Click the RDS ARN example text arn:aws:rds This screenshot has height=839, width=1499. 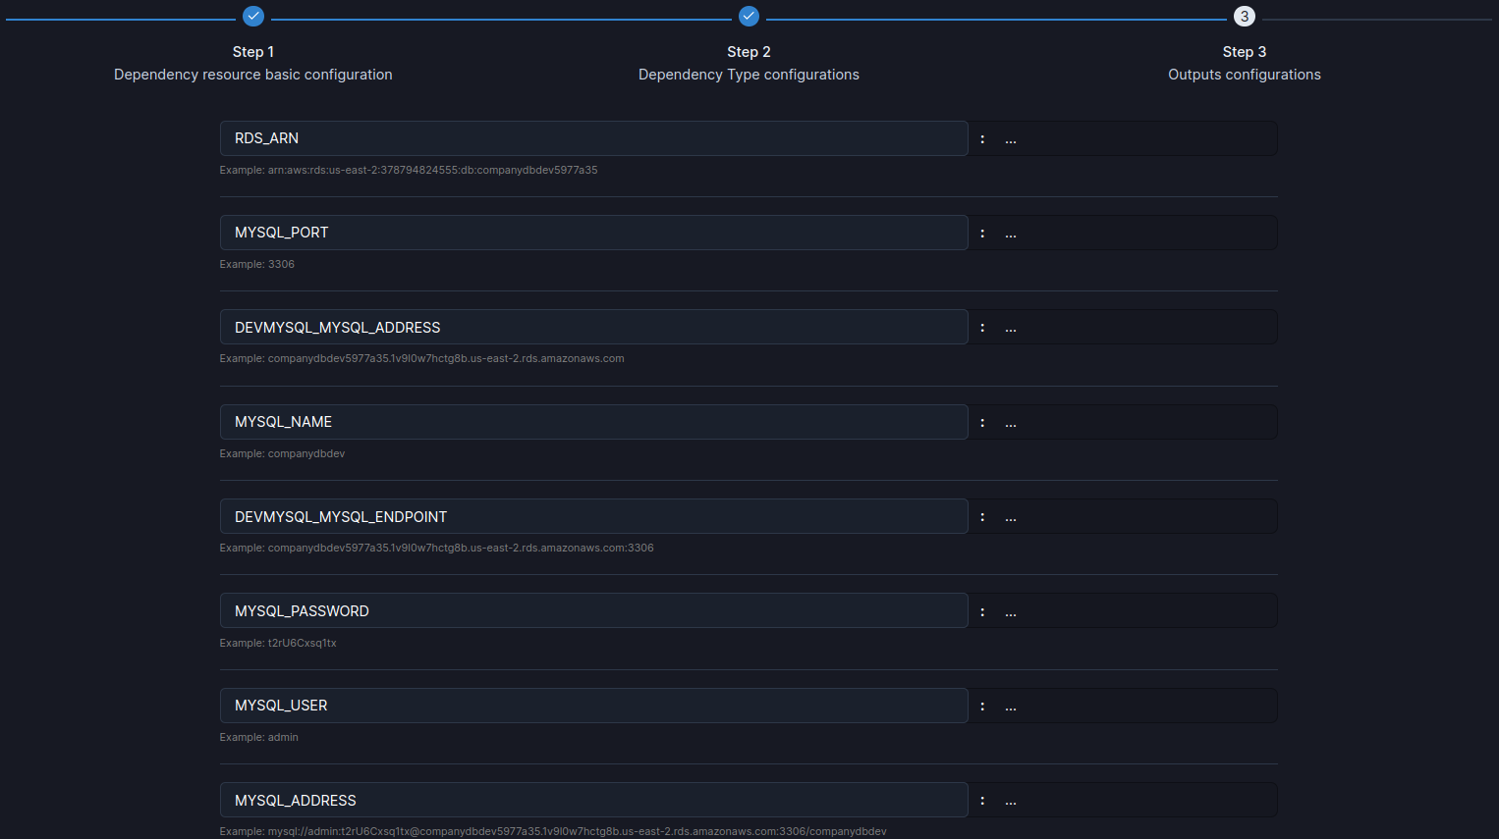pyautogui.click(x=409, y=170)
